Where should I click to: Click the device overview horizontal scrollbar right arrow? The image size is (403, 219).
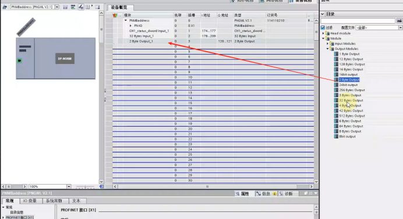[311, 186]
